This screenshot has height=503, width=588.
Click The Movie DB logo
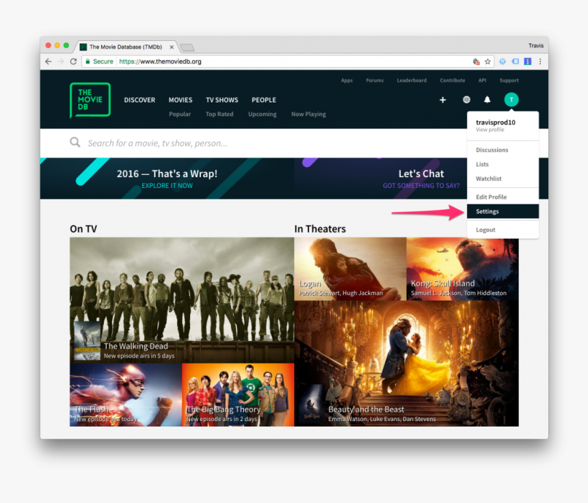[90, 100]
